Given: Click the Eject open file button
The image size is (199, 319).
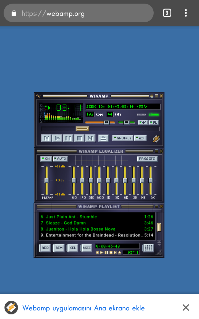Looking at the screenshot, I should point(103,138).
